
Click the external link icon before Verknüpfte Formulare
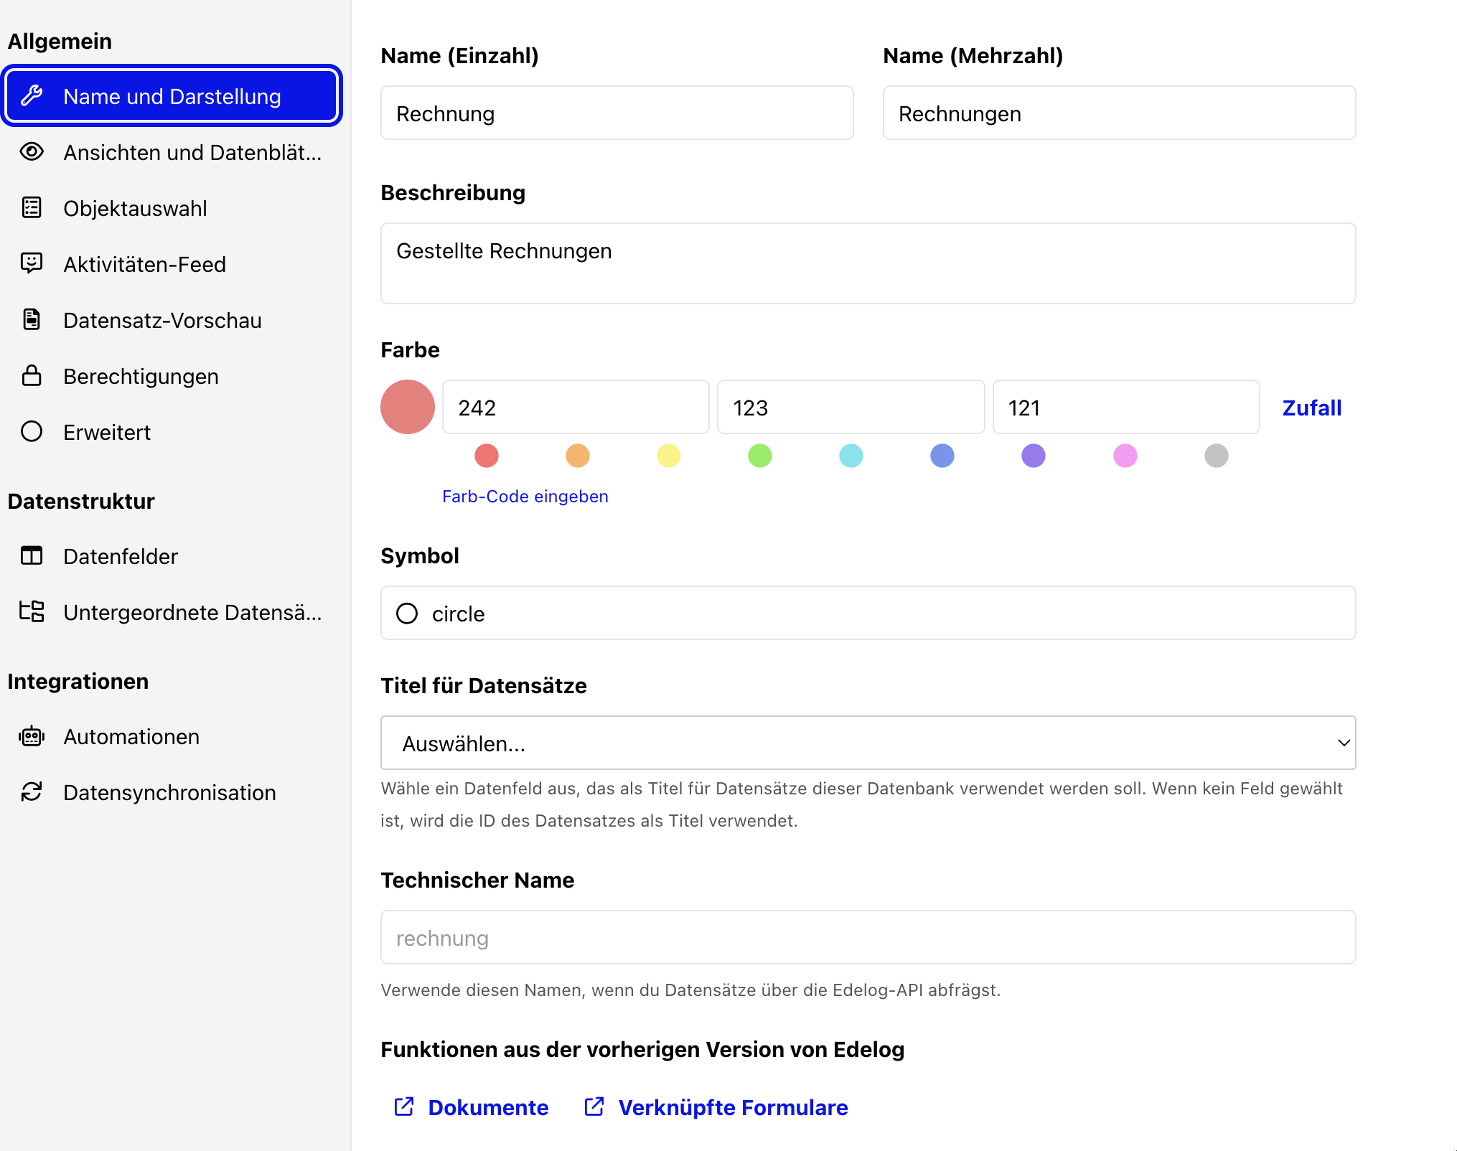pos(594,1107)
